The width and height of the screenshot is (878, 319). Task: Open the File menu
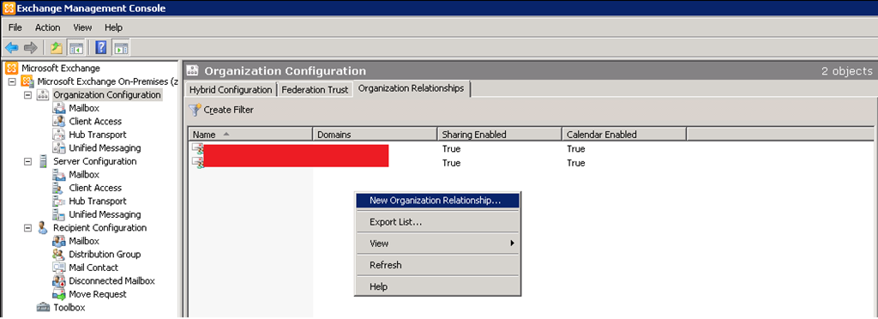coord(15,27)
